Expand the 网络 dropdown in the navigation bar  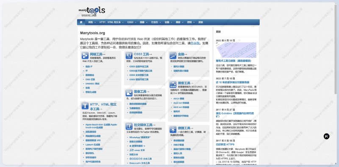(92, 22)
